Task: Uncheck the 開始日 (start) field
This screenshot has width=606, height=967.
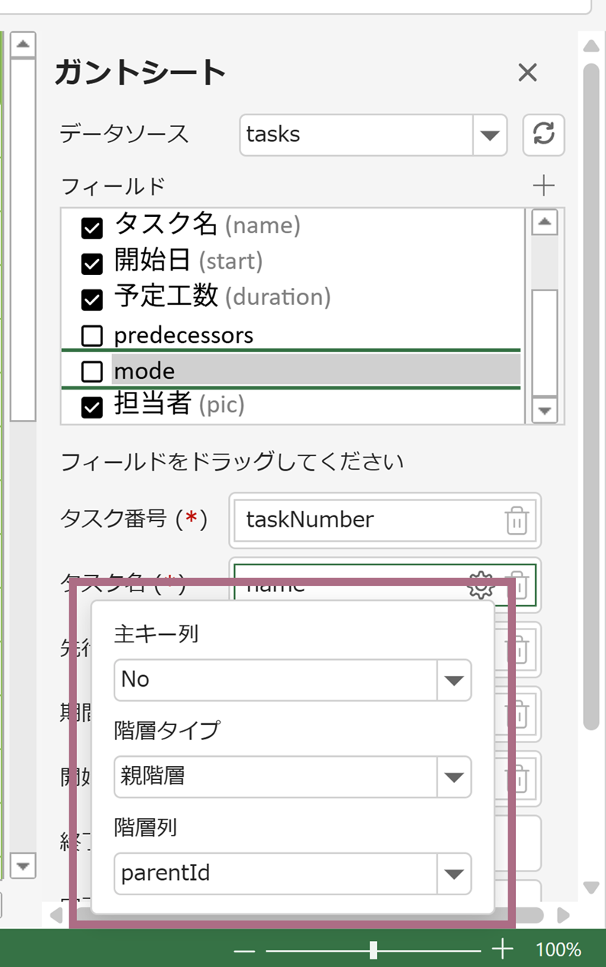Action: [92, 264]
